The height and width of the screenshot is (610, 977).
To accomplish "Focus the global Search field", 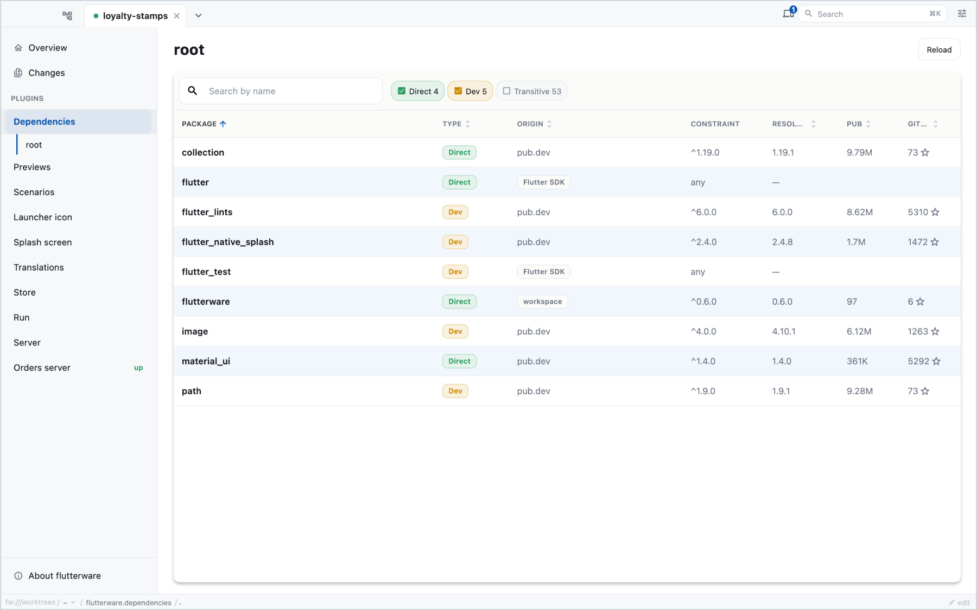I will [x=872, y=14].
